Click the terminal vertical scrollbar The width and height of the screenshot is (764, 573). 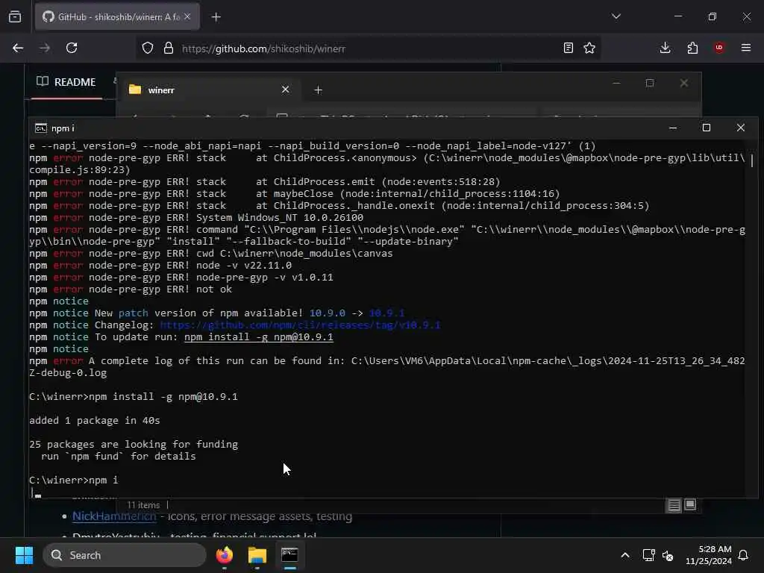tap(752, 160)
